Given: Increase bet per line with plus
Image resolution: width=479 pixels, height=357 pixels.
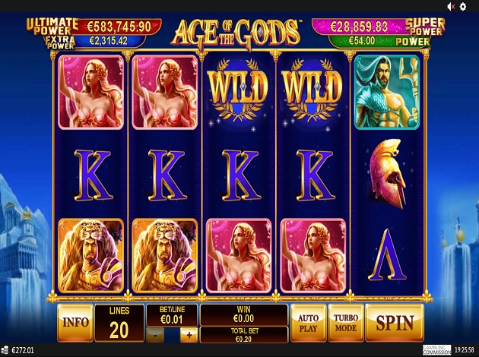Looking at the screenshot, I should pos(189,335).
